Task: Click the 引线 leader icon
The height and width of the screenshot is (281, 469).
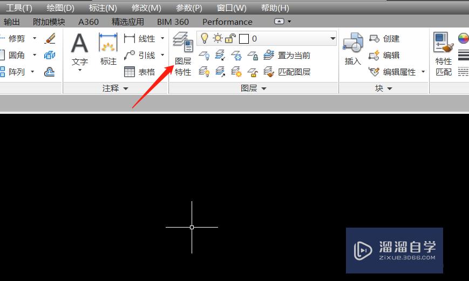Action: coord(129,55)
